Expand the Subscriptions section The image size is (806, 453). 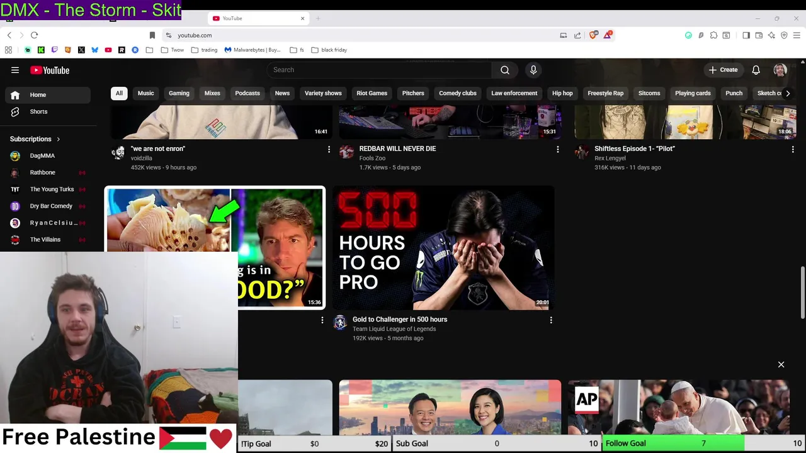[x=35, y=139]
